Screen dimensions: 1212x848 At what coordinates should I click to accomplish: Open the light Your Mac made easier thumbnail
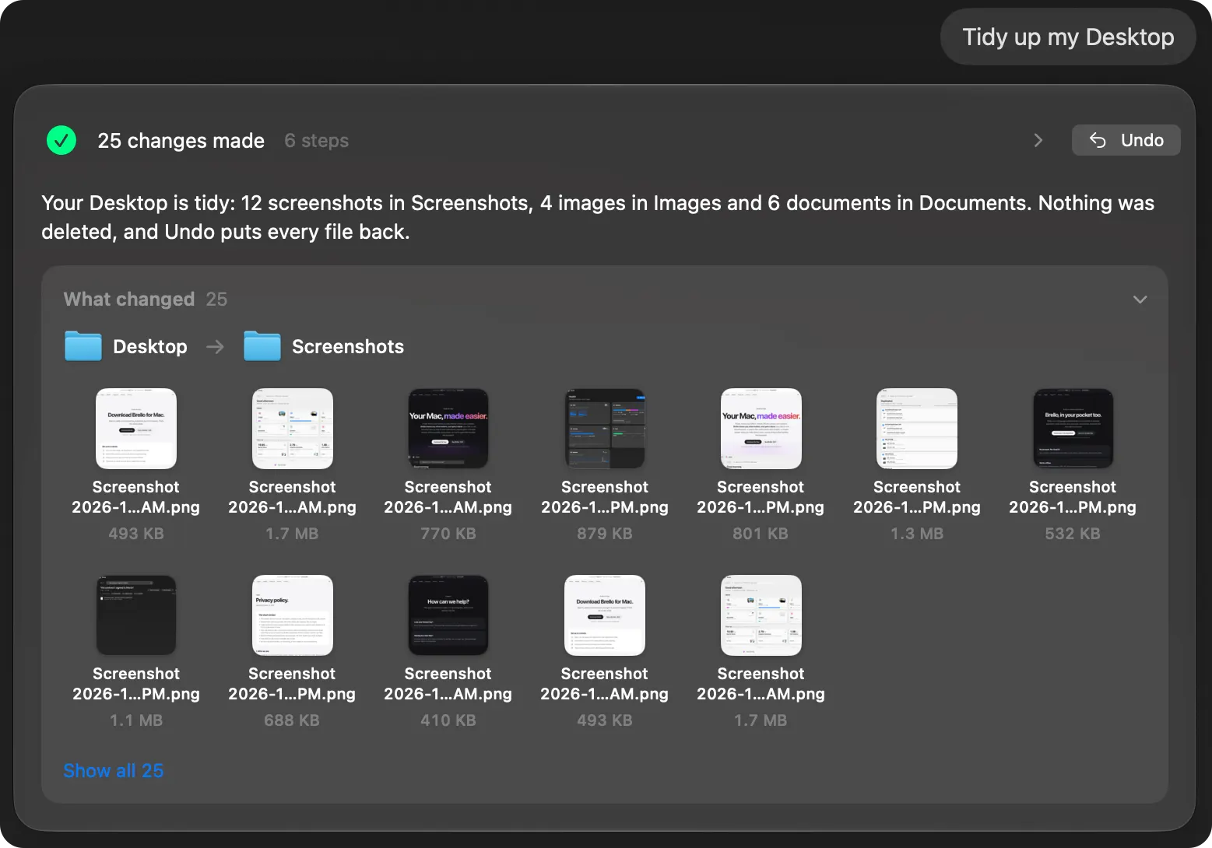pyautogui.click(x=761, y=429)
